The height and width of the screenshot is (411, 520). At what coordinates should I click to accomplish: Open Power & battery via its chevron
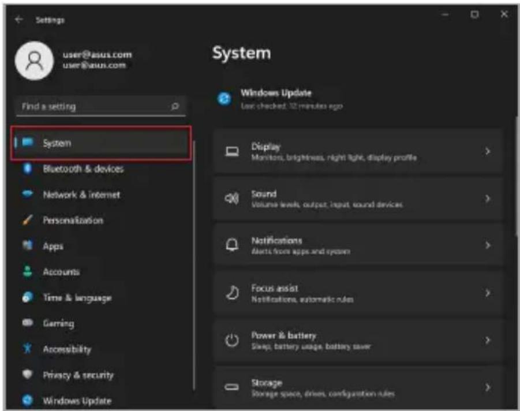tap(488, 341)
